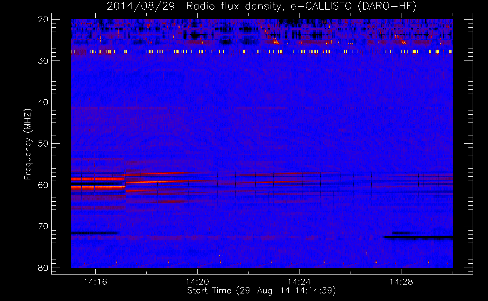488x301 pixels.
Task: Click the 70 frequency tick label
Action: pyautogui.click(x=43, y=226)
